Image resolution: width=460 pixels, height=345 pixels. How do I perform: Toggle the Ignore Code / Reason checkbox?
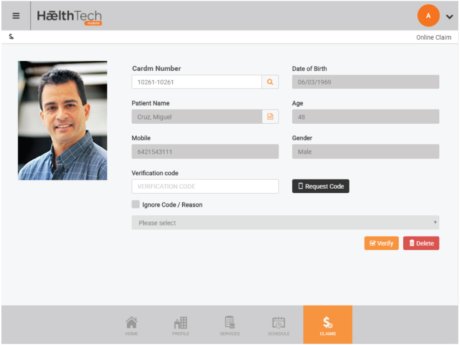coord(135,204)
